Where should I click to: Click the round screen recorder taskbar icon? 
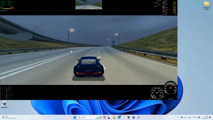coord(138,117)
